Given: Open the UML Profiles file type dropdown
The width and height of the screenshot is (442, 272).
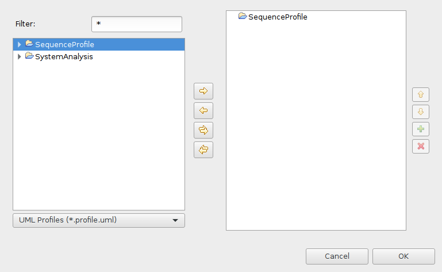Looking at the screenshot, I should tap(99, 220).
